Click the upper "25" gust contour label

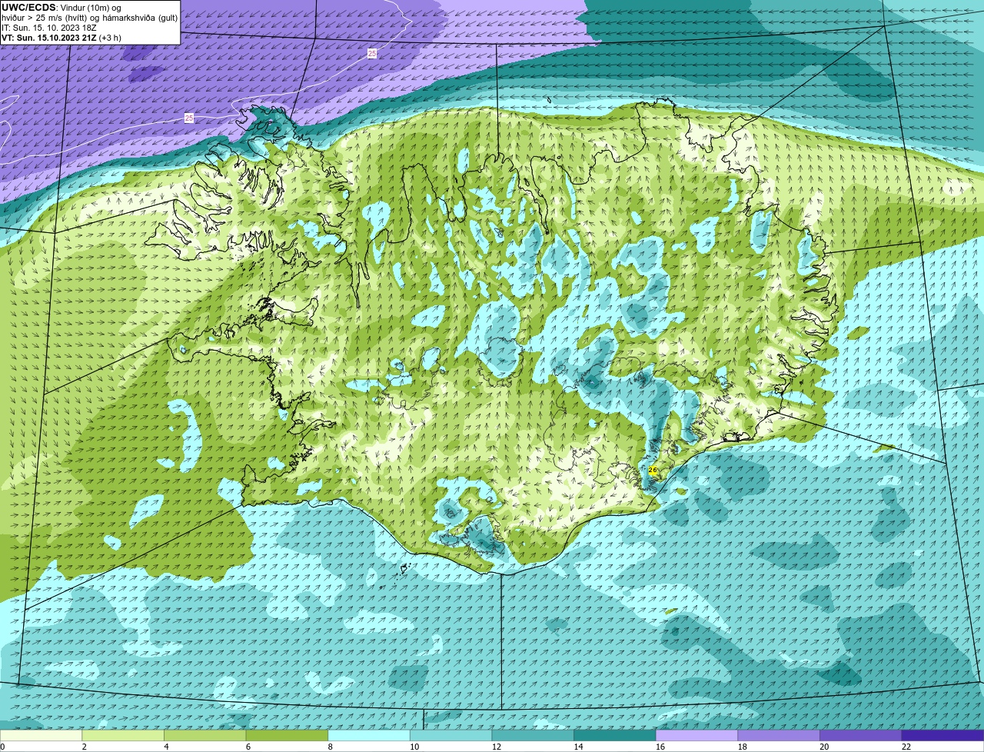[372, 53]
